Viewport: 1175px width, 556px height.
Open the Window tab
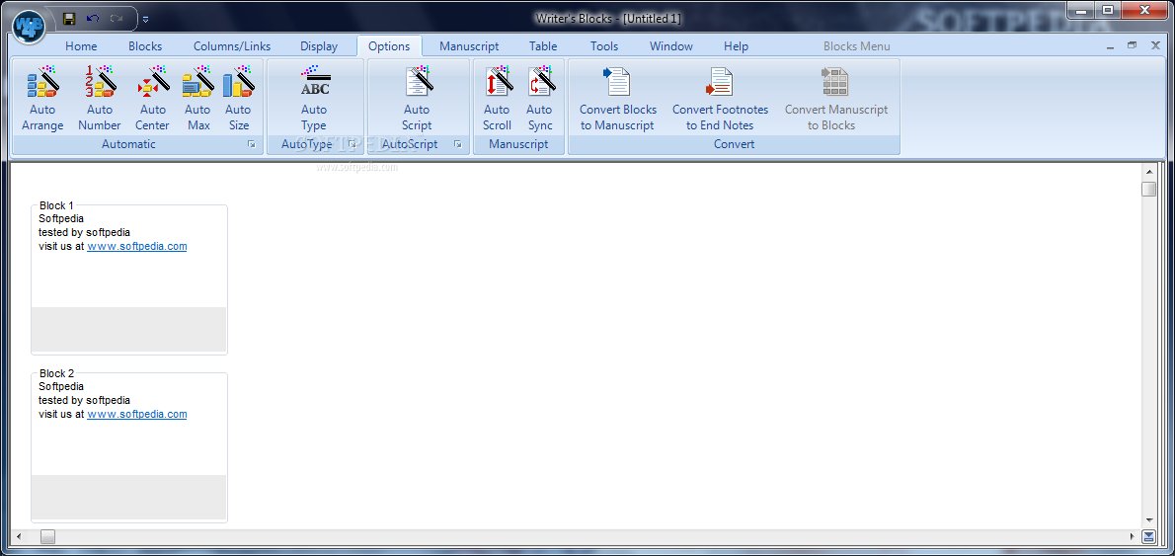(671, 46)
